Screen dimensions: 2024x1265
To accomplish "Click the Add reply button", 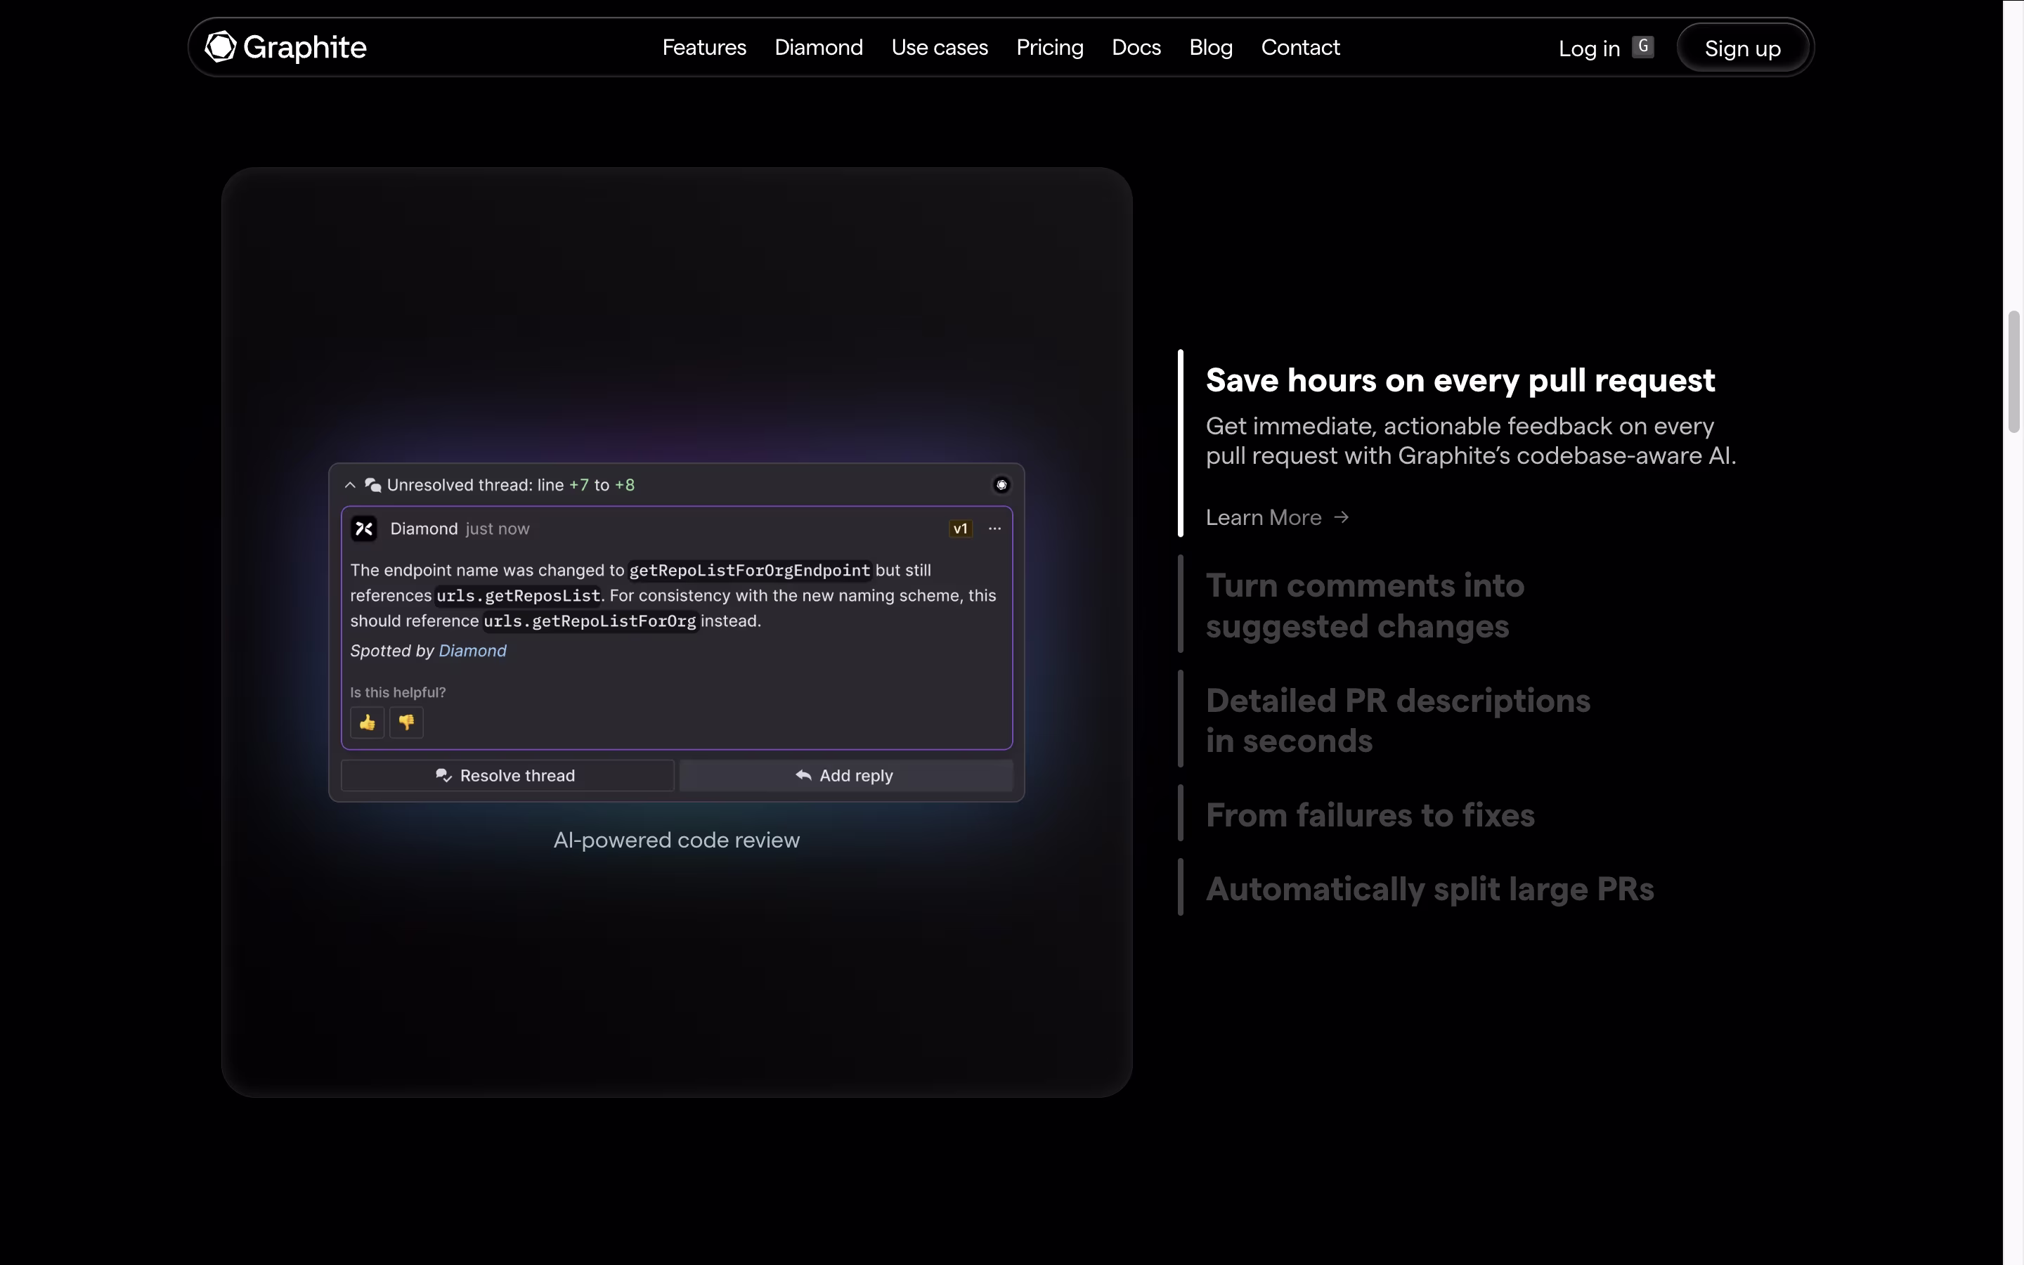I will point(845,776).
